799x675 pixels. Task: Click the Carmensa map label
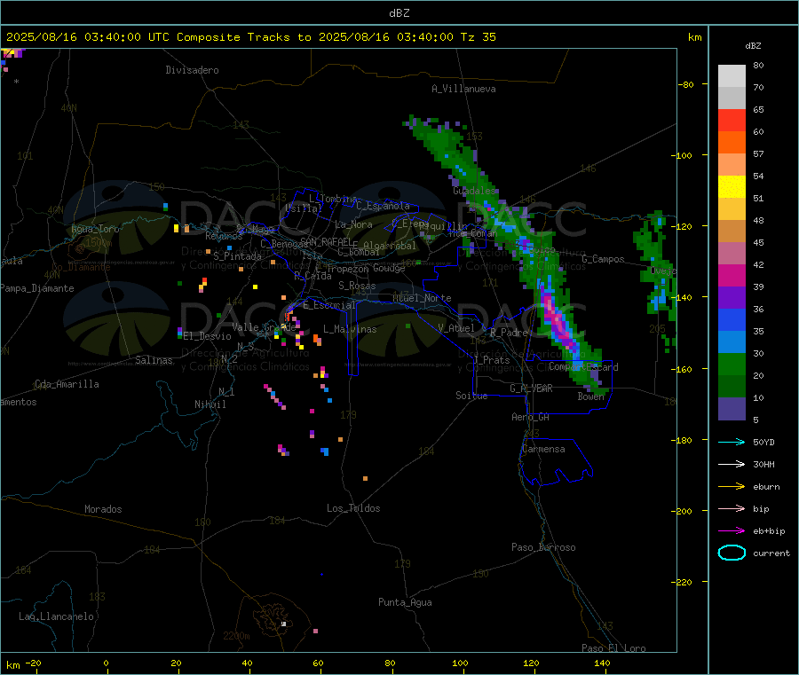coord(543,449)
